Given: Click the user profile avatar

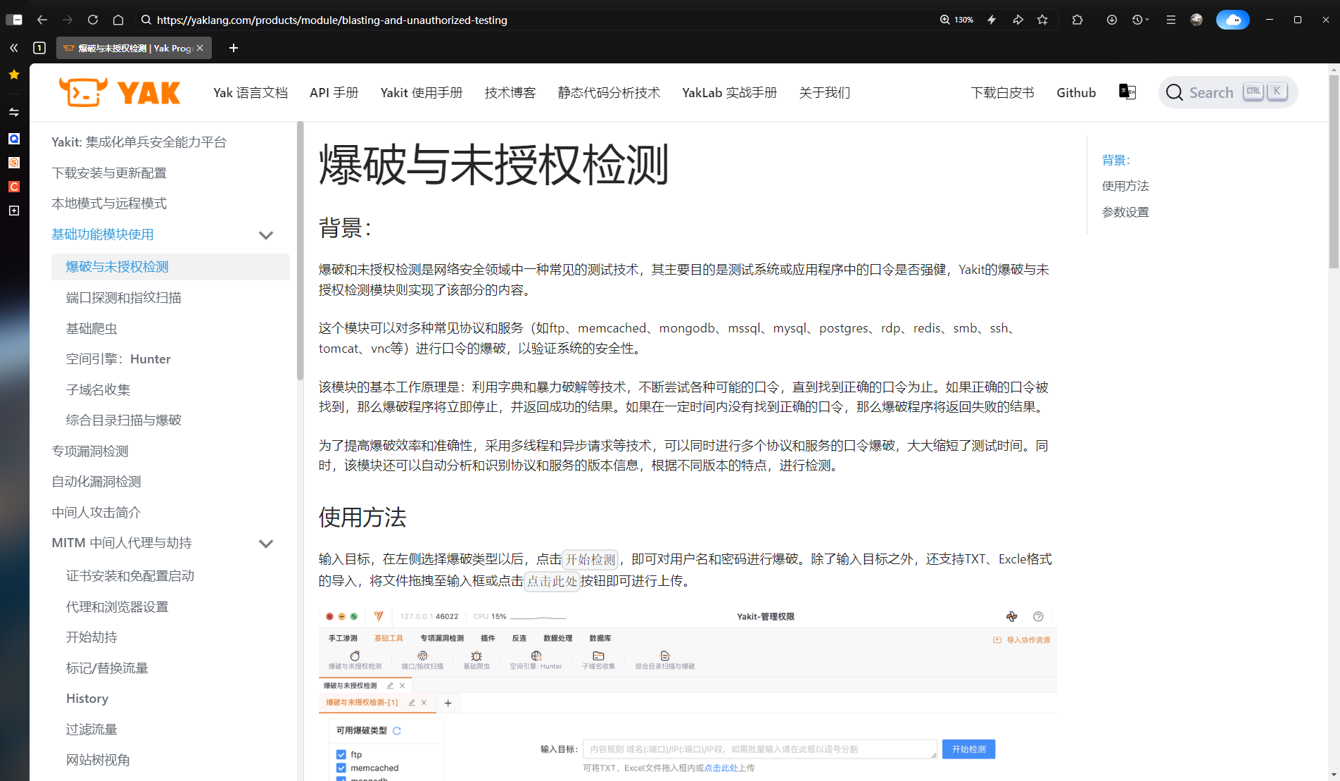Looking at the screenshot, I should click(1196, 20).
